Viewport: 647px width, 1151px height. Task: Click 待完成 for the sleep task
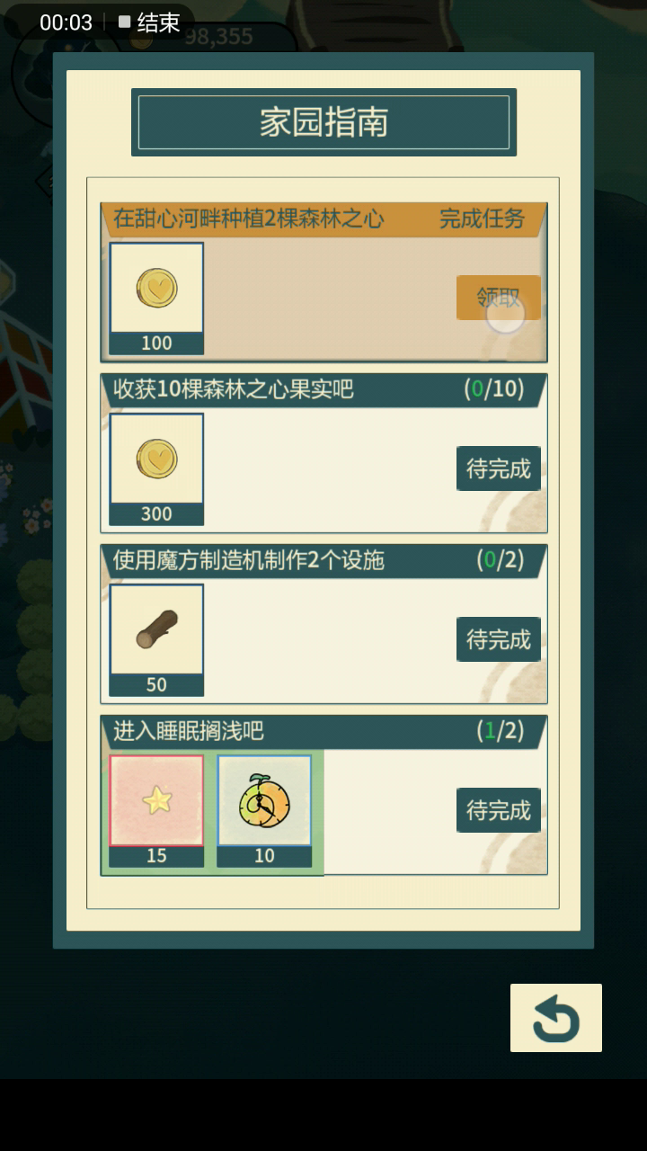499,810
